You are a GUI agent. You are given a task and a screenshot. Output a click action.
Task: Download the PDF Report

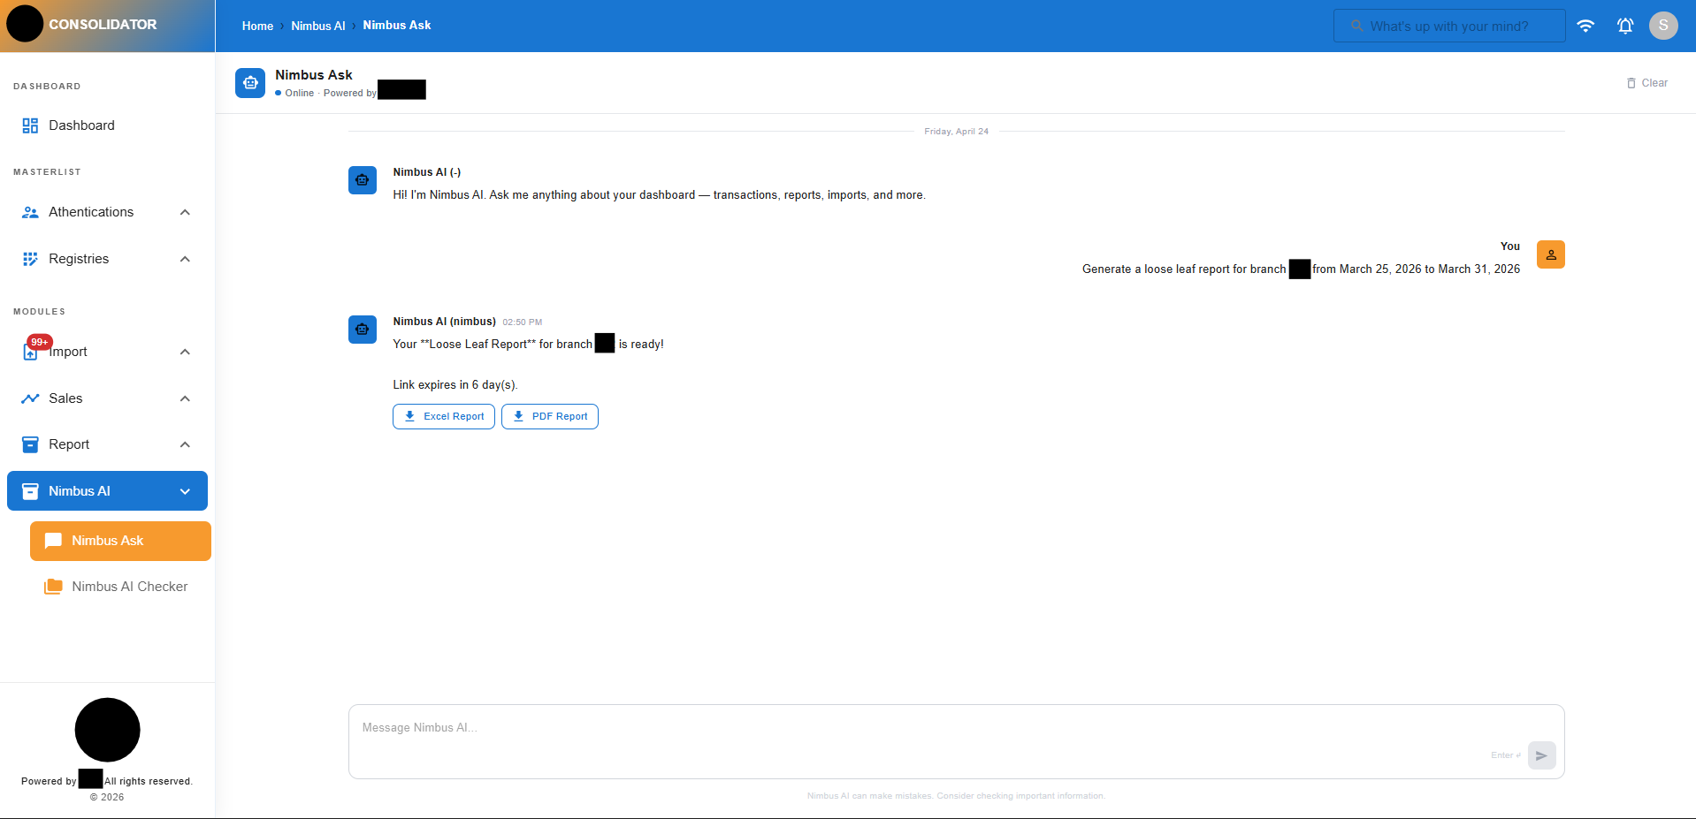point(549,415)
